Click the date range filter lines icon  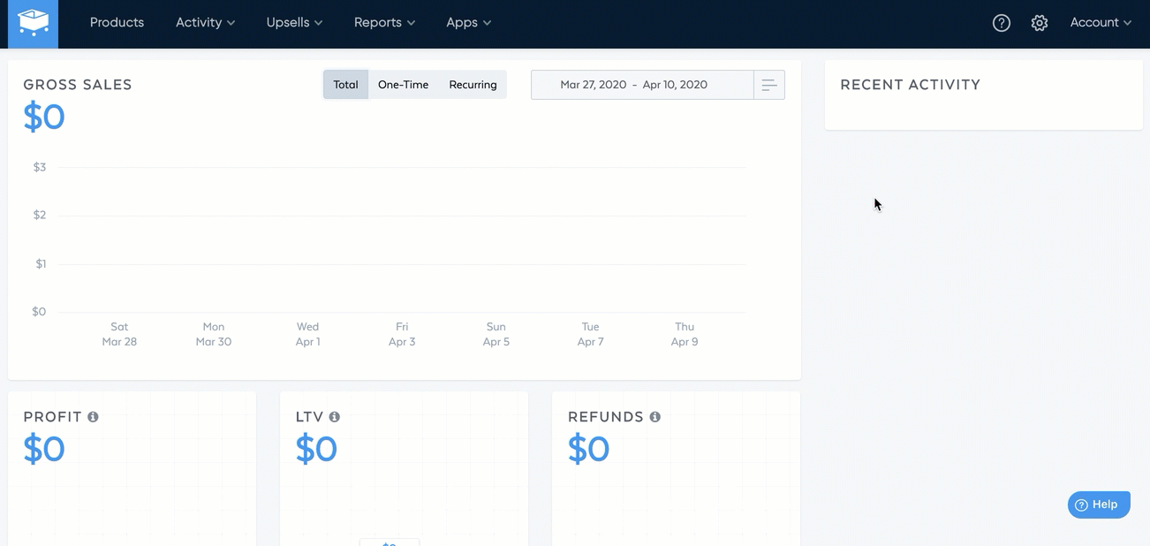[x=768, y=85]
